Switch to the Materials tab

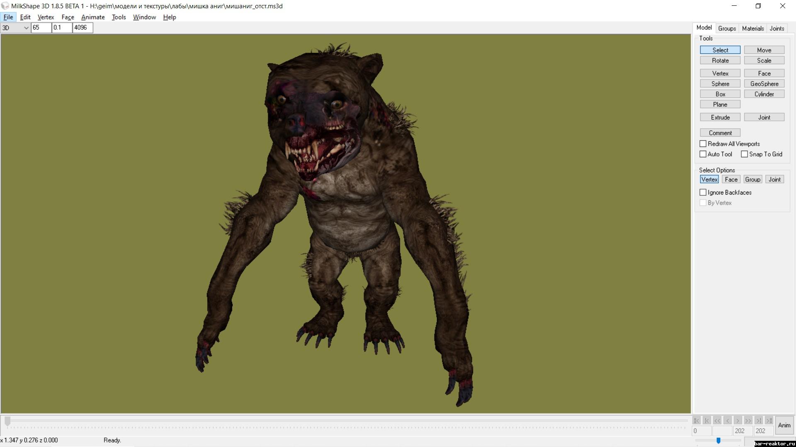pos(752,29)
